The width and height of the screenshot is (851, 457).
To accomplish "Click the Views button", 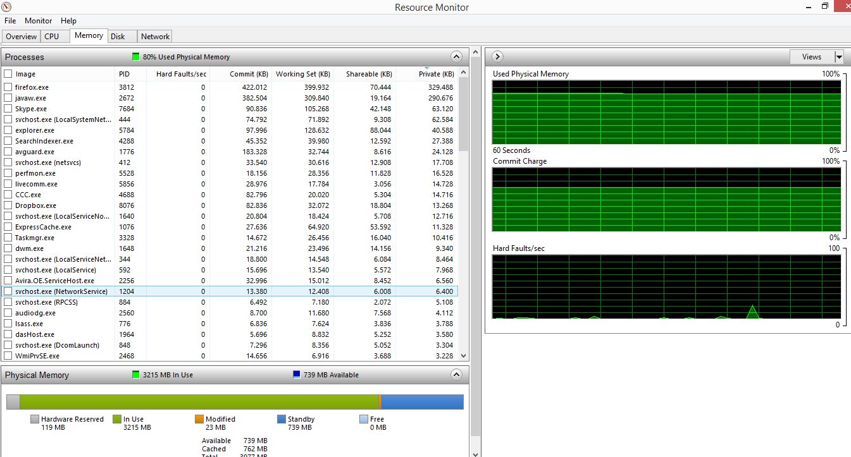I will point(812,57).
